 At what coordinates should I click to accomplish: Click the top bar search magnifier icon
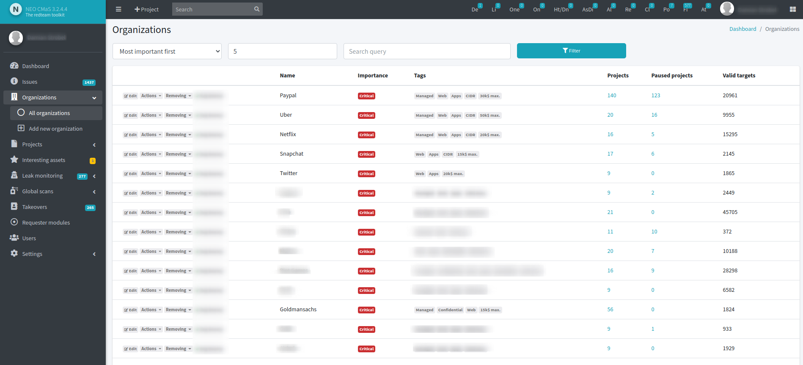[x=257, y=9]
